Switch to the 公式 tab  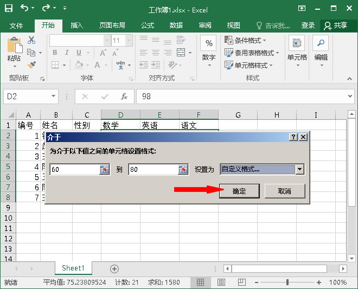pos(148,25)
